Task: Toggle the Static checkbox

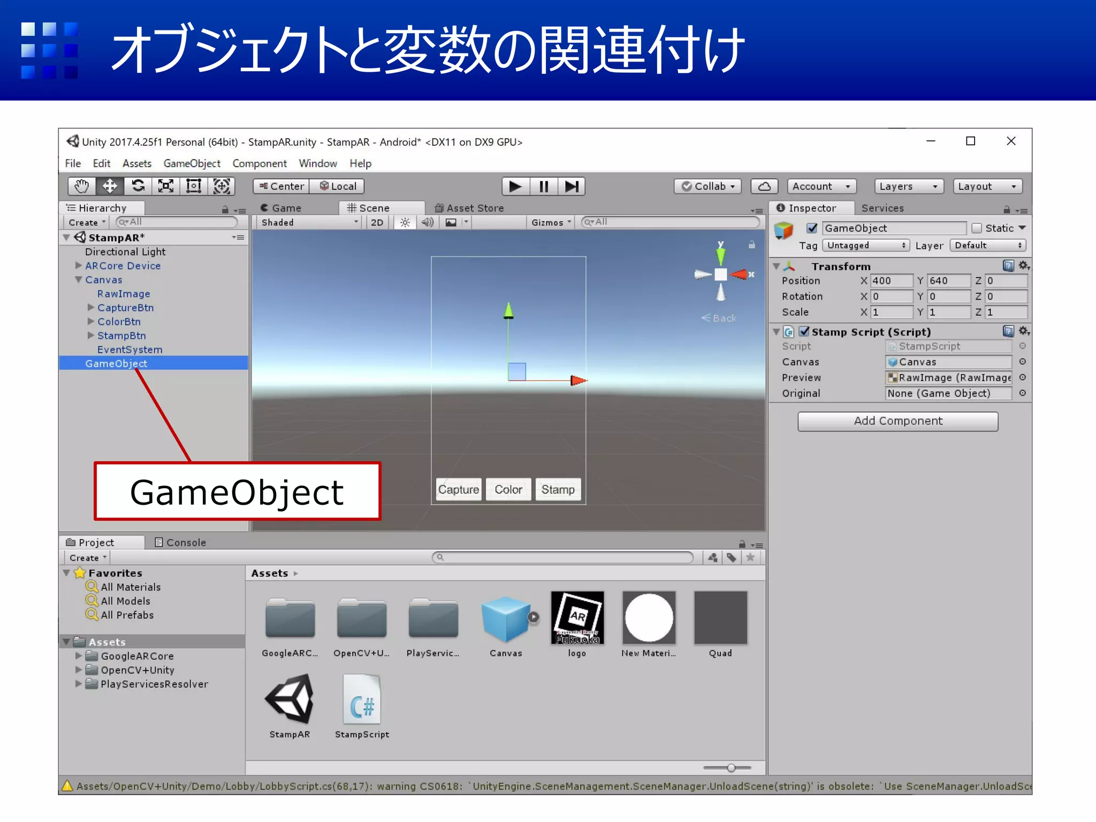Action: (x=977, y=229)
